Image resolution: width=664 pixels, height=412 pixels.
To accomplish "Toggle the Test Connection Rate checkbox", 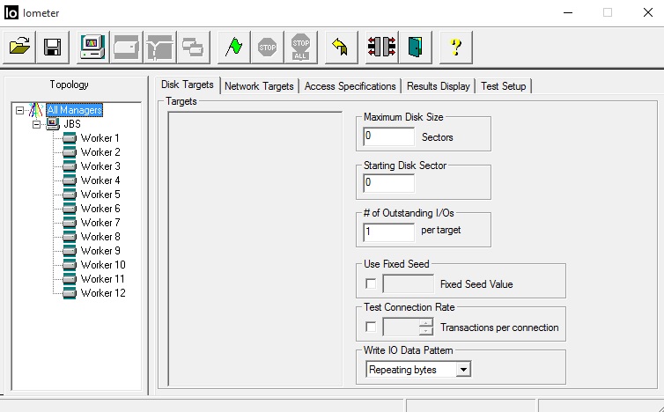I will point(371,327).
